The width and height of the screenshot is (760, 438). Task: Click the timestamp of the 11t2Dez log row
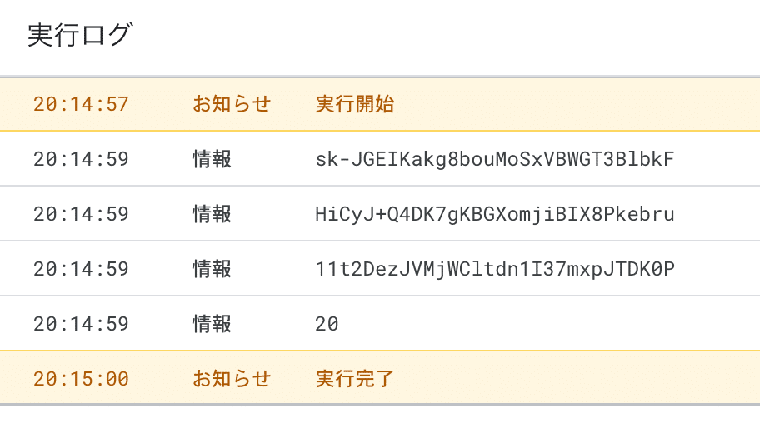pyautogui.click(x=81, y=269)
